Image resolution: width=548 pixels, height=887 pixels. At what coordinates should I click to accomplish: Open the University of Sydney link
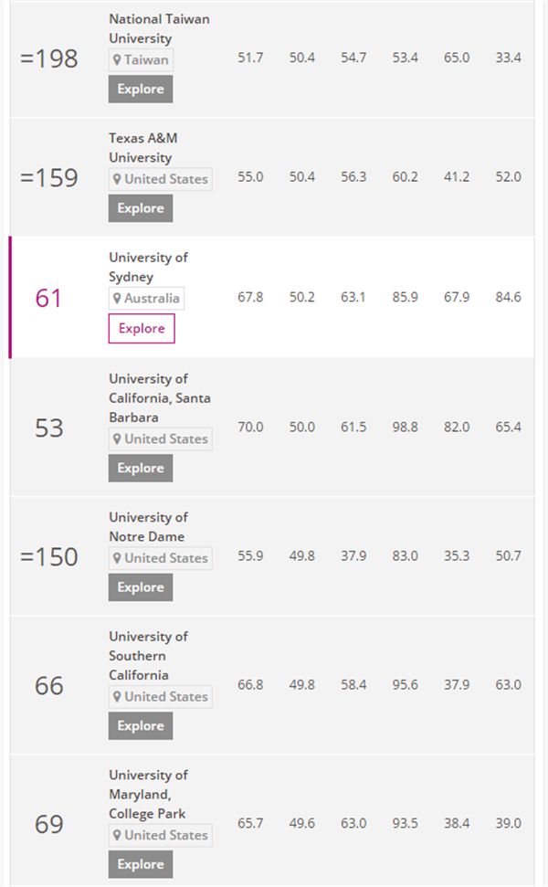pos(148,267)
